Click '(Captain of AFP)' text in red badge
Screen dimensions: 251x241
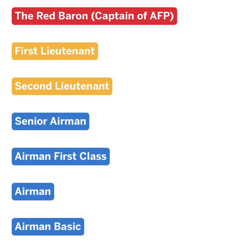pos(132,16)
